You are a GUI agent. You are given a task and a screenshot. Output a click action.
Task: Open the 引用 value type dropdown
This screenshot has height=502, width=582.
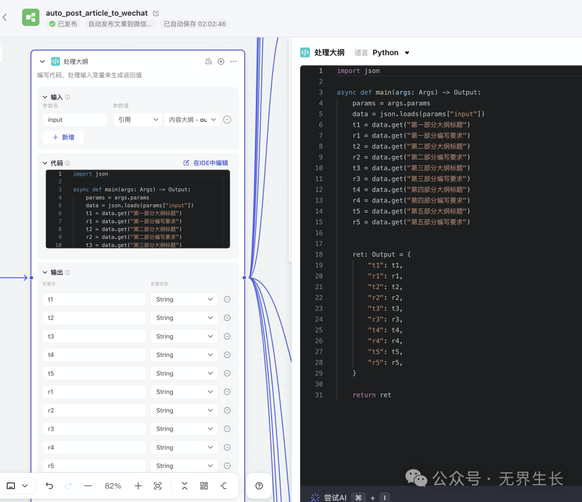point(138,120)
